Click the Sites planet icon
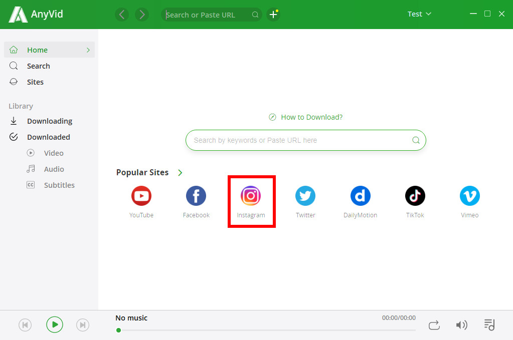Viewport: 513px width, 340px height. click(x=14, y=82)
